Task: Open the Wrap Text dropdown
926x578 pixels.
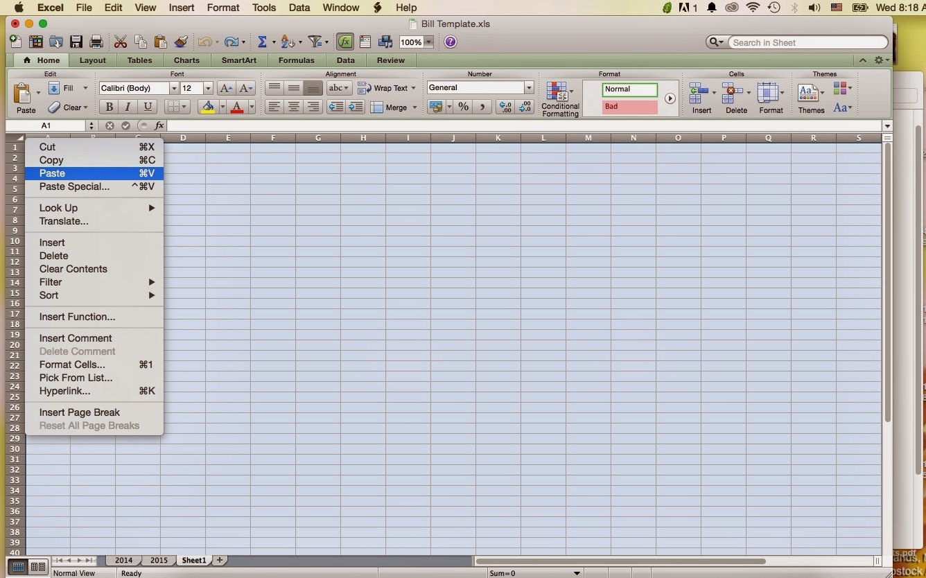Action: [413, 88]
